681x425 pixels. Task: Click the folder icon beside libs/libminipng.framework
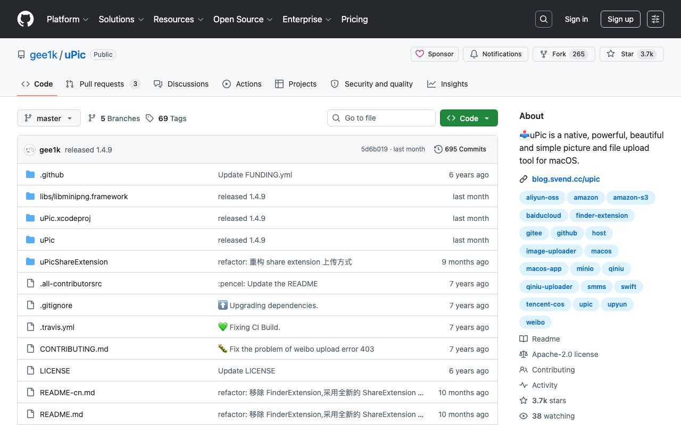[x=30, y=197]
